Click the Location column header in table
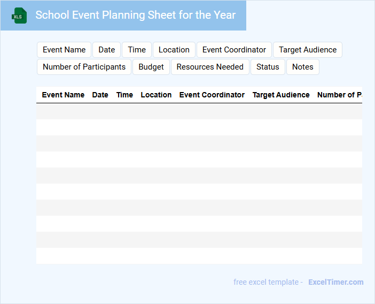 click(156, 95)
